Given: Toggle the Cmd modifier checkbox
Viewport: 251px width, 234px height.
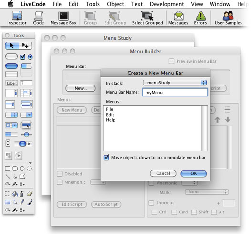Looking at the screenshot, I should 174,212.
